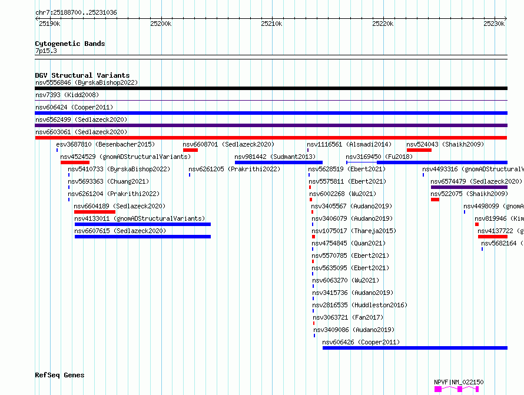Open nsv3405567 (Audano2019) variant

point(351,206)
